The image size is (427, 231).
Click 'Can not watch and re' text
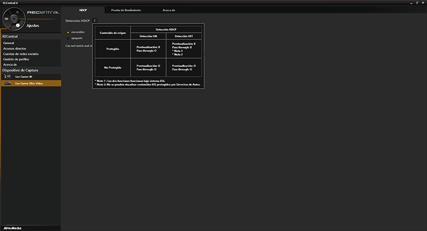[x=78, y=46]
